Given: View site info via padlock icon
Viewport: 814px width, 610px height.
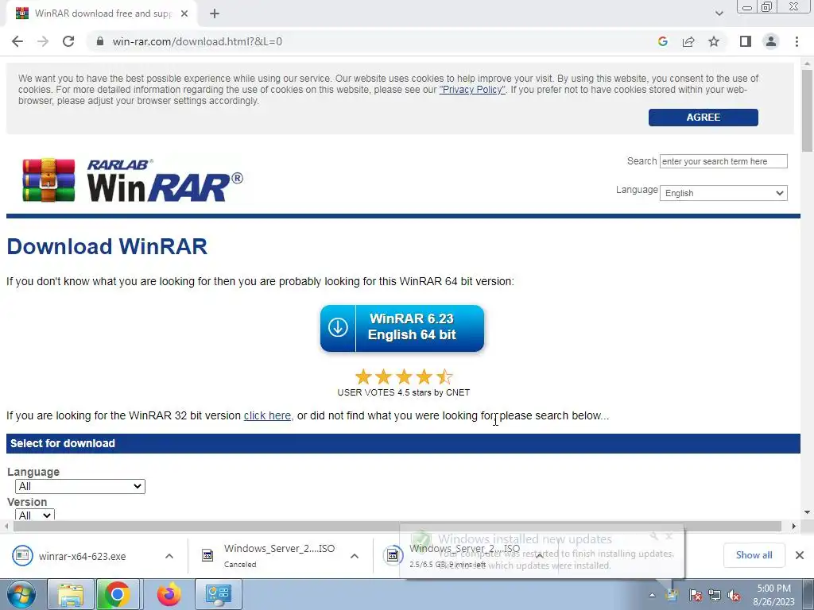Looking at the screenshot, I should tap(100, 41).
